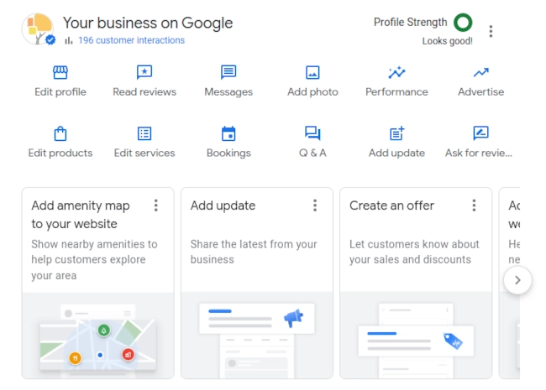Click the Q & A speech bubbles icon
The width and height of the screenshot is (546, 390).
(312, 133)
